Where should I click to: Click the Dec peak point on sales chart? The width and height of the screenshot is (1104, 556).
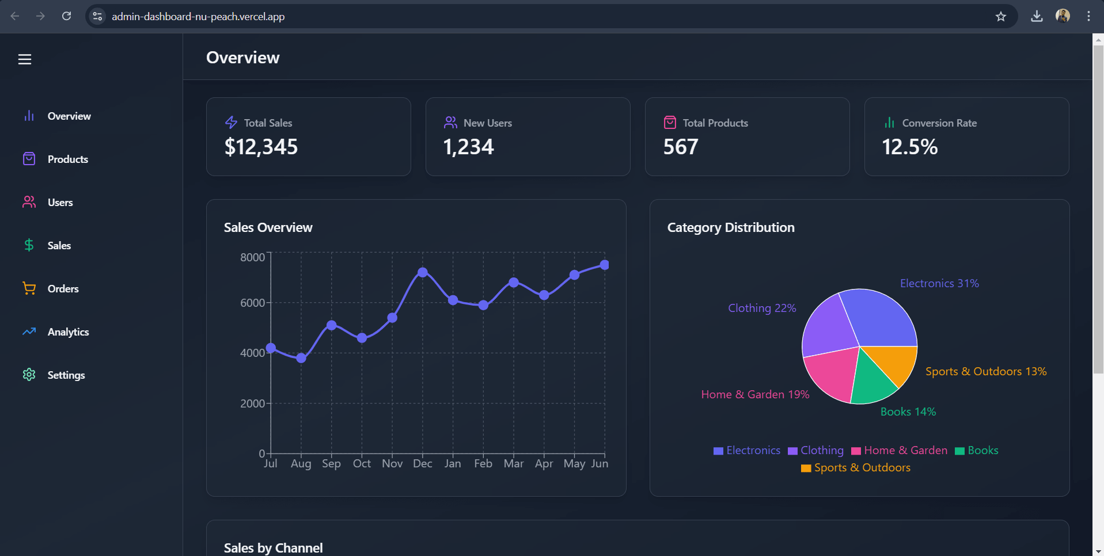pyautogui.click(x=423, y=272)
